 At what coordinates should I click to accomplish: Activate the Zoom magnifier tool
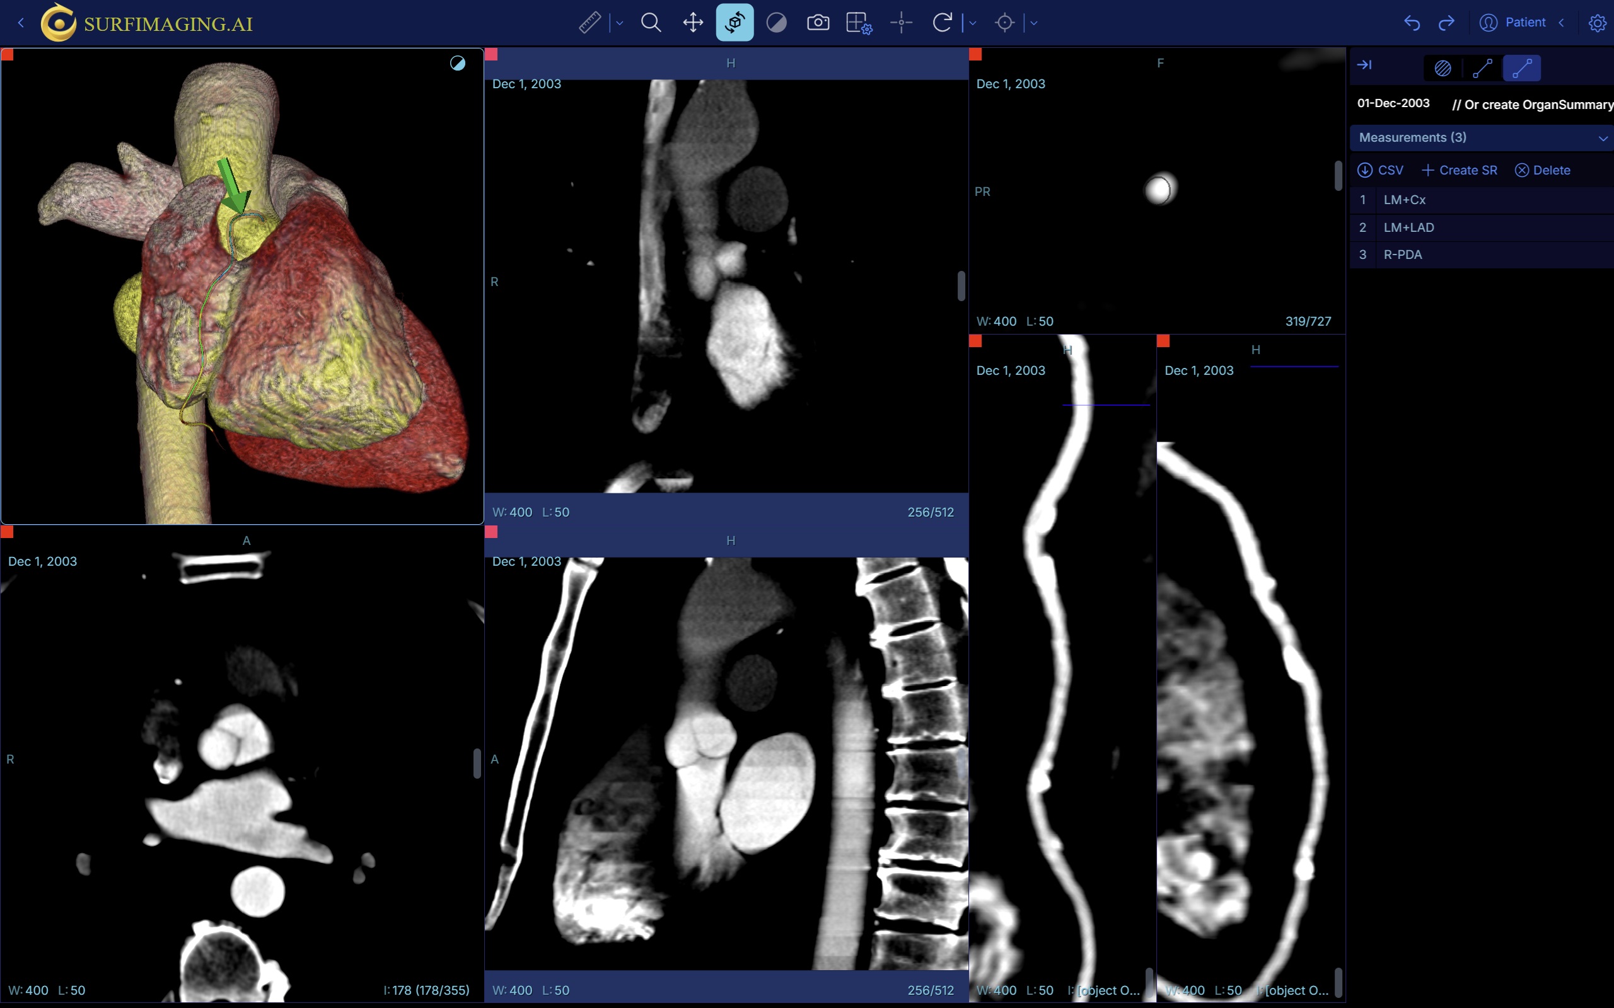click(652, 22)
